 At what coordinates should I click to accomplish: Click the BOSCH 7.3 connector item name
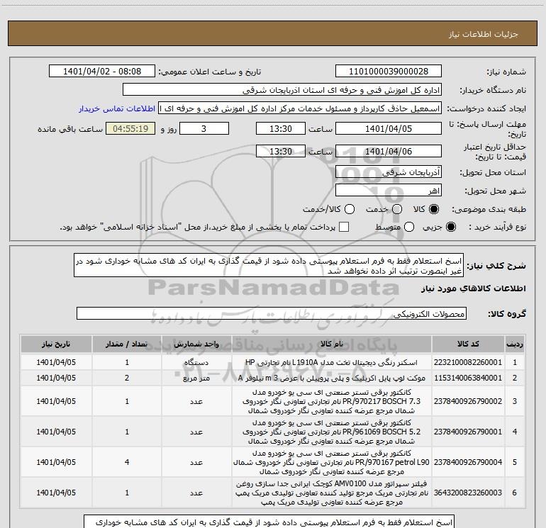point(332,401)
